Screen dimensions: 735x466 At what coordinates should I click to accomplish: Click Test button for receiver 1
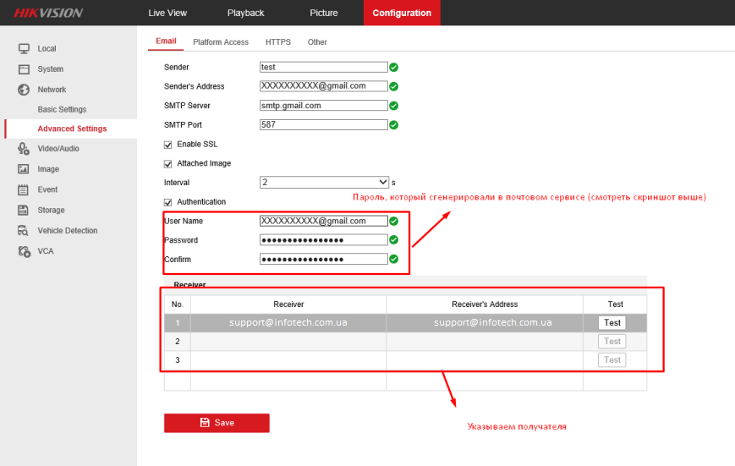tap(612, 323)
